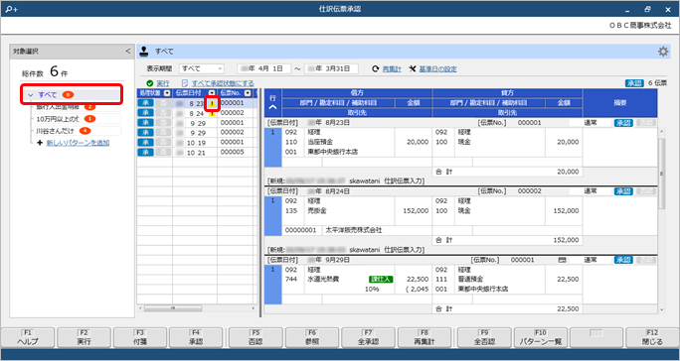The image size is (680, 361).
Task: Approve row 8/23 No.000001 with 承
Action: (x=146, y=103)
